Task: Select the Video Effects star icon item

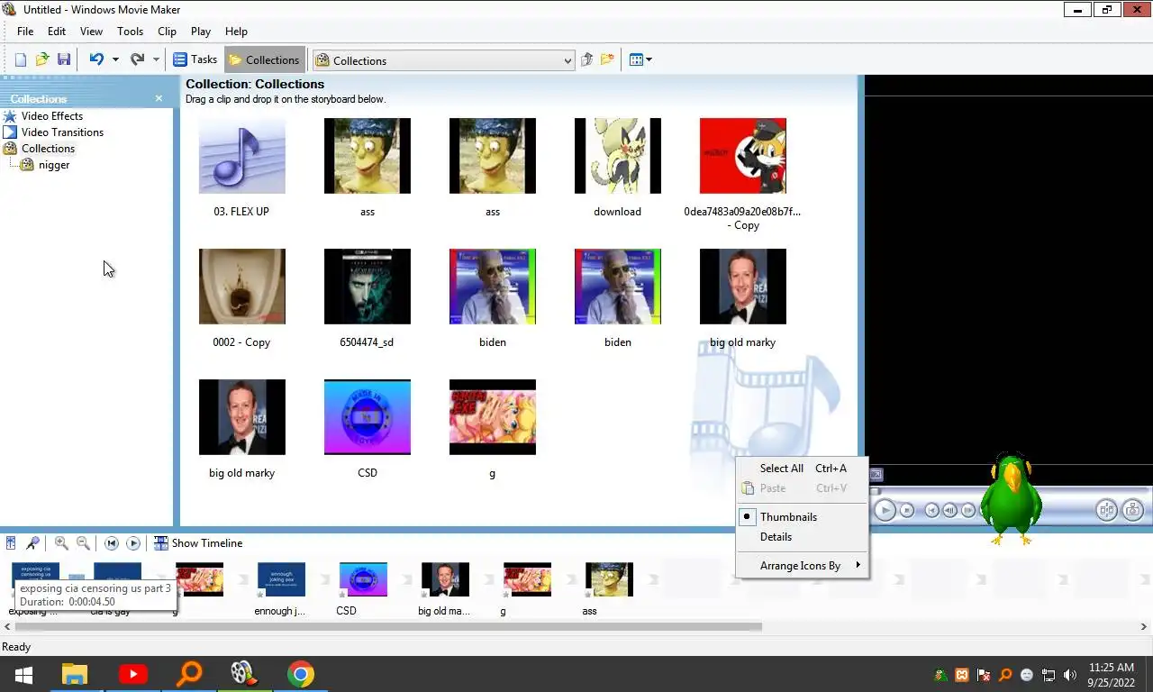Action: [10, 116]
